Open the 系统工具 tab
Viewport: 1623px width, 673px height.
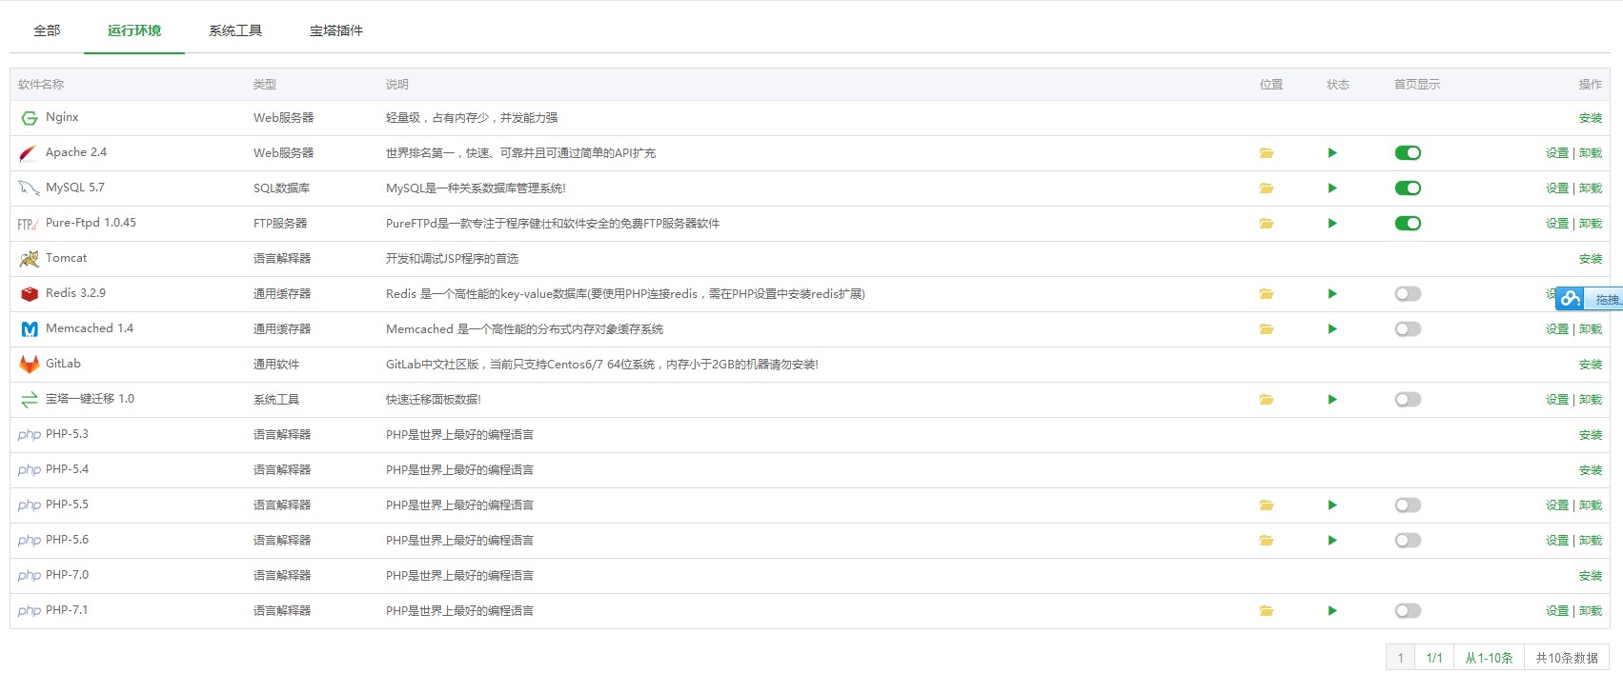[235, 30]
